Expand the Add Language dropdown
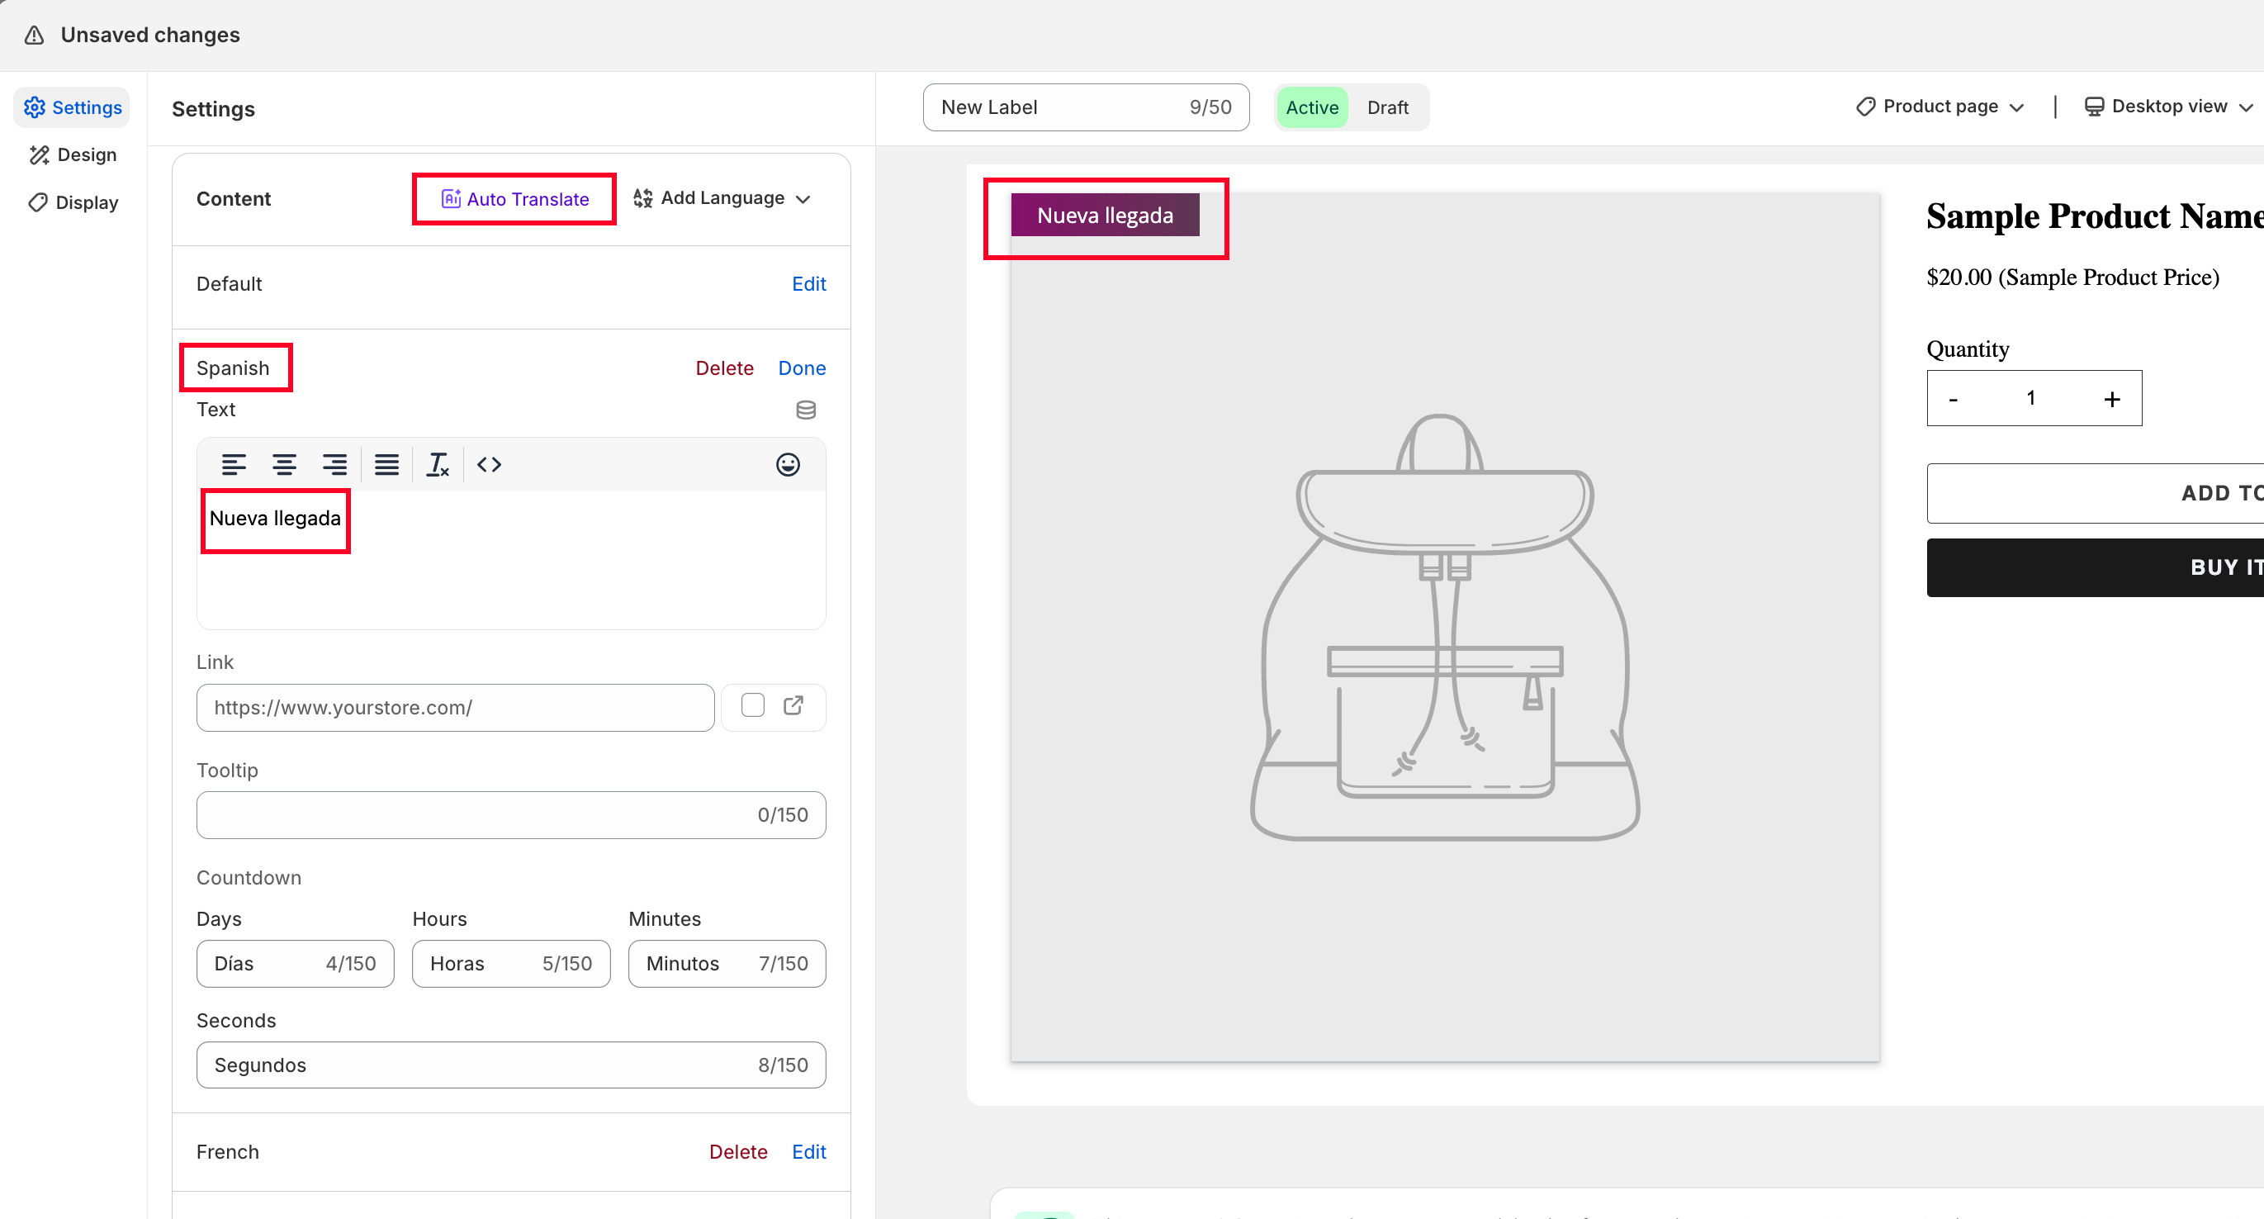Viewport: 2264px width, 1219px height. [722, 199]
